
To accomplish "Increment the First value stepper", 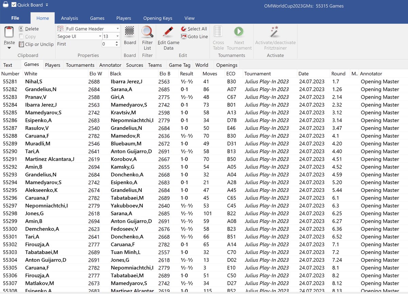I will click(x=117, y=42).
